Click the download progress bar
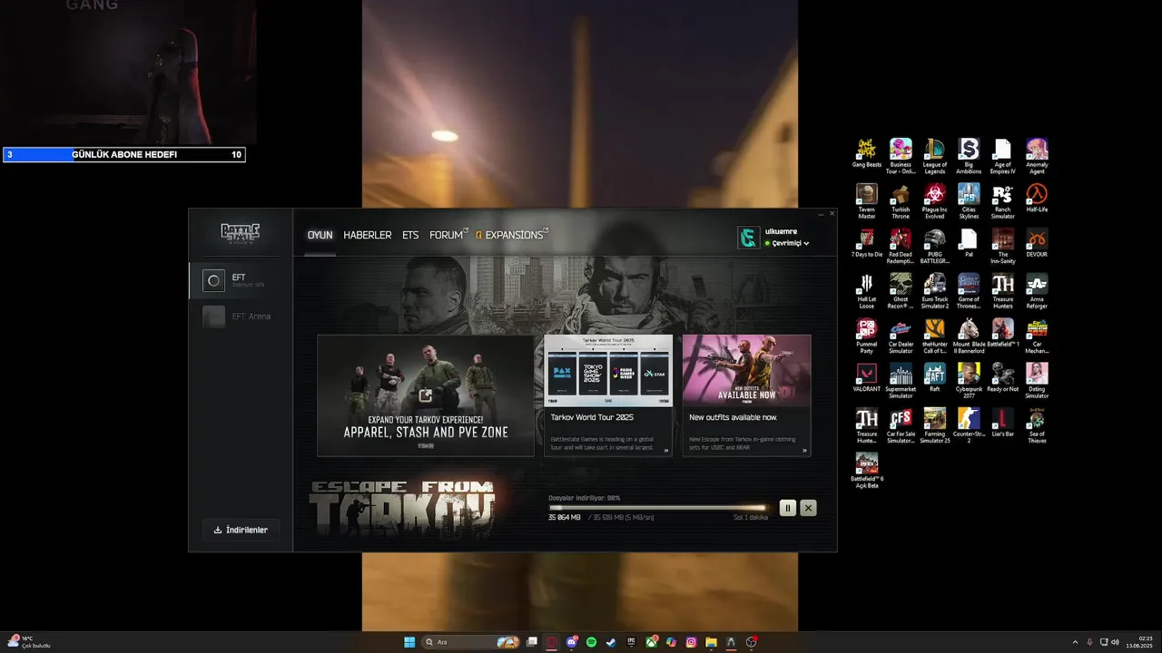 point(658,508)
